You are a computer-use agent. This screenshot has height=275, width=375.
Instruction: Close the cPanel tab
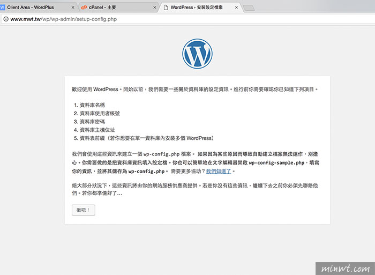click(x=154, y=8)
